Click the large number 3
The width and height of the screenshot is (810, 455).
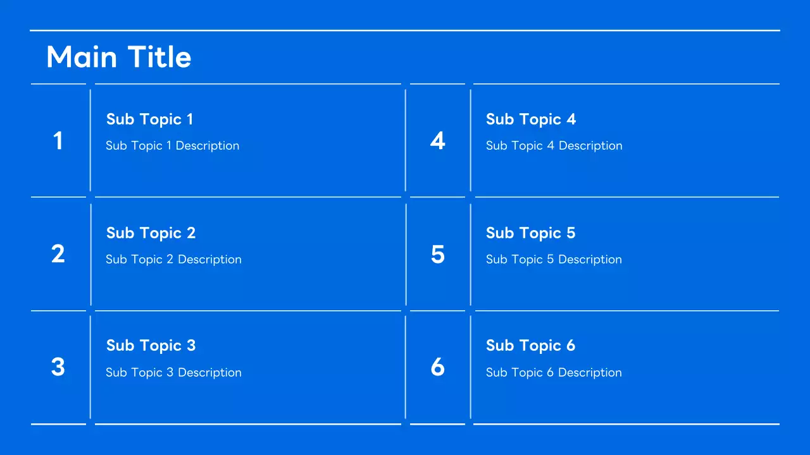click(x=58, y=367)
